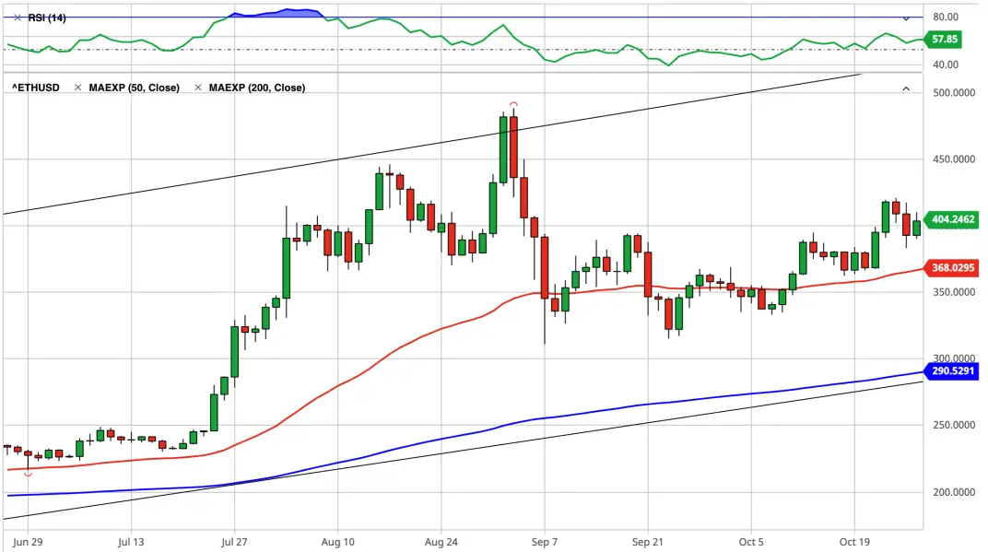Click the 200.0000 price axis label

click(x=954, y=492)
